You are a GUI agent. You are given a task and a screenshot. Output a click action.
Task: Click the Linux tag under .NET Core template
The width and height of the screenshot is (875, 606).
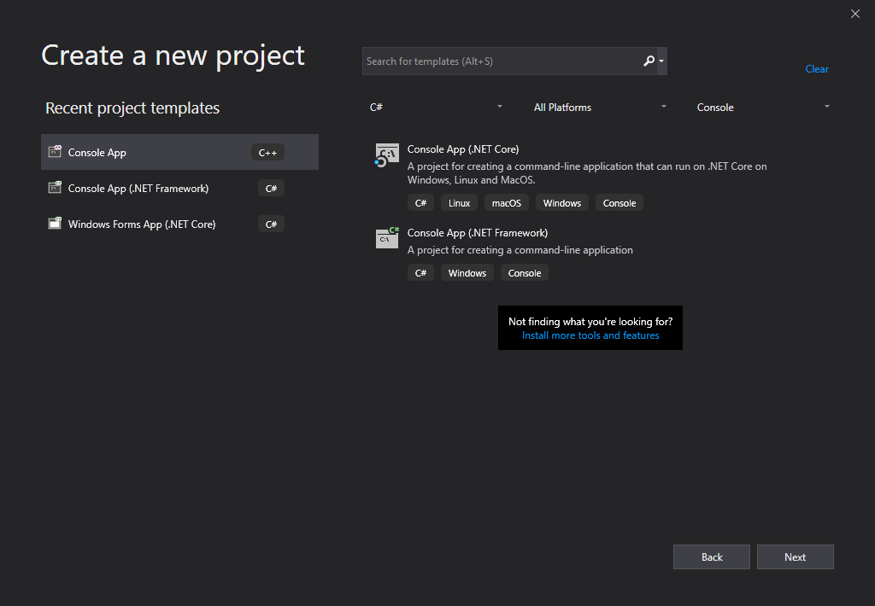[460, 203]
